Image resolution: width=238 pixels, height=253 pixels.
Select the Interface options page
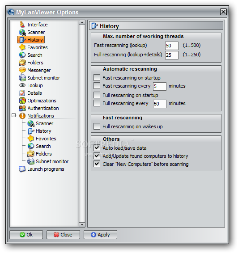tap(38, 25)
